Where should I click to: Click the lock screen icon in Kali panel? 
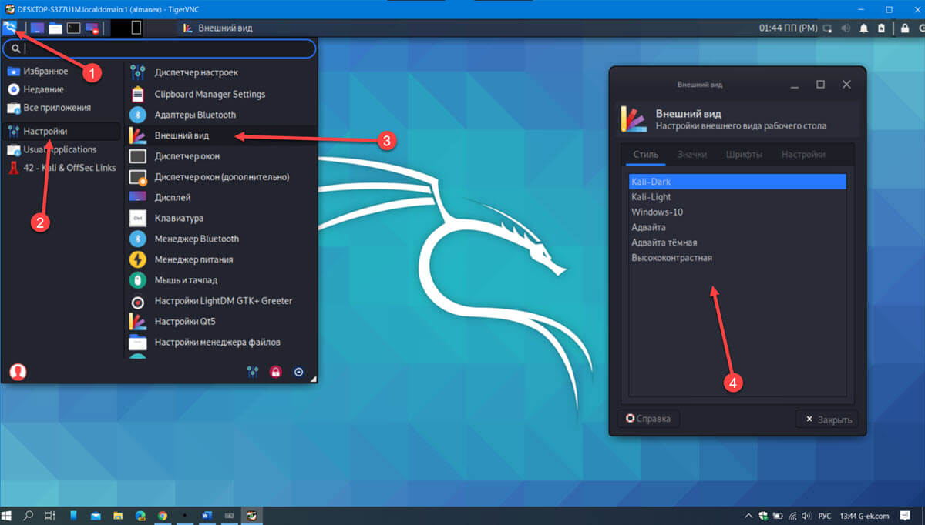tap(904, 28)
